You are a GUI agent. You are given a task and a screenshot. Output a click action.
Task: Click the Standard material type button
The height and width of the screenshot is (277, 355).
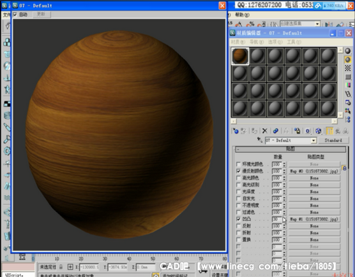(333, 141)
